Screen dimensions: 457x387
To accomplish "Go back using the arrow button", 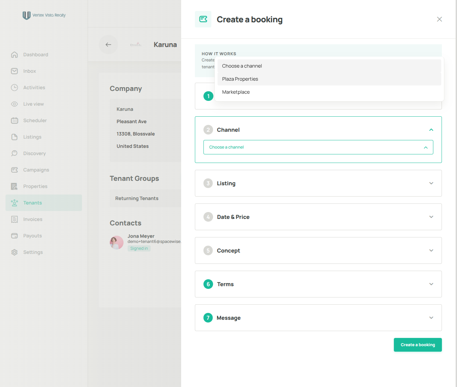I will [x=108, y=45].
